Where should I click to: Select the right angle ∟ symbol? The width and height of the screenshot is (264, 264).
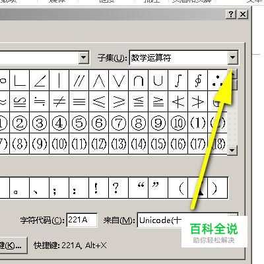pyautogui.click(x=20, y=81)
